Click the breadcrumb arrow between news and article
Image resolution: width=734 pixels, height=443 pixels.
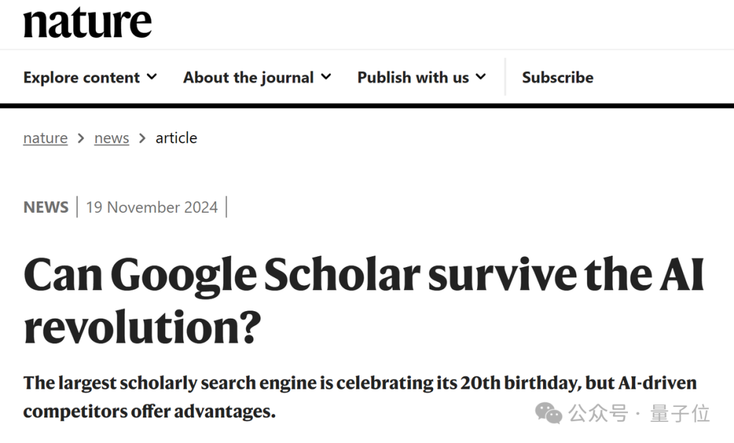tap(142, 138)
